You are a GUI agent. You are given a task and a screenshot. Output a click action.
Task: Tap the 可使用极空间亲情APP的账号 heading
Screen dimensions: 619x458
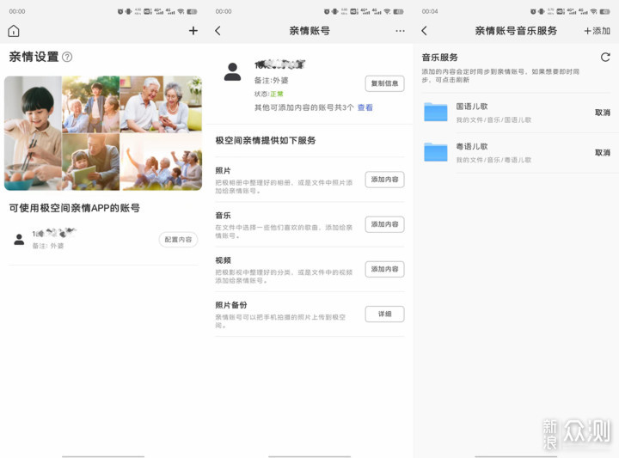coord(74,208)
